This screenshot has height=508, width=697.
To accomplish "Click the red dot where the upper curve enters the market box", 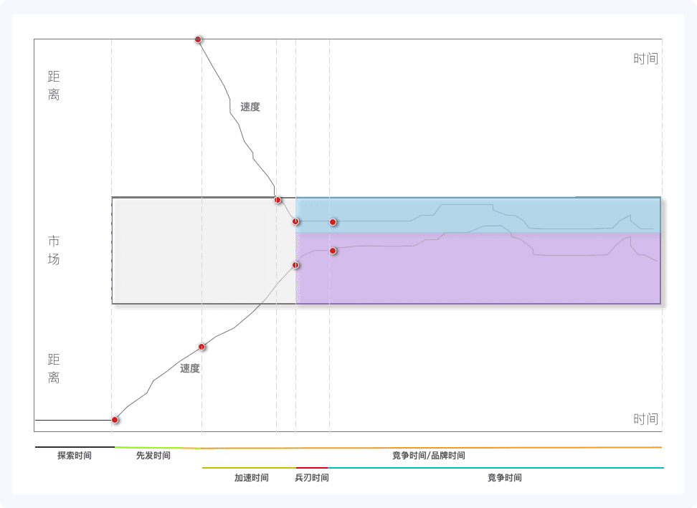I will pyautogui.click(x=278, y=200).
